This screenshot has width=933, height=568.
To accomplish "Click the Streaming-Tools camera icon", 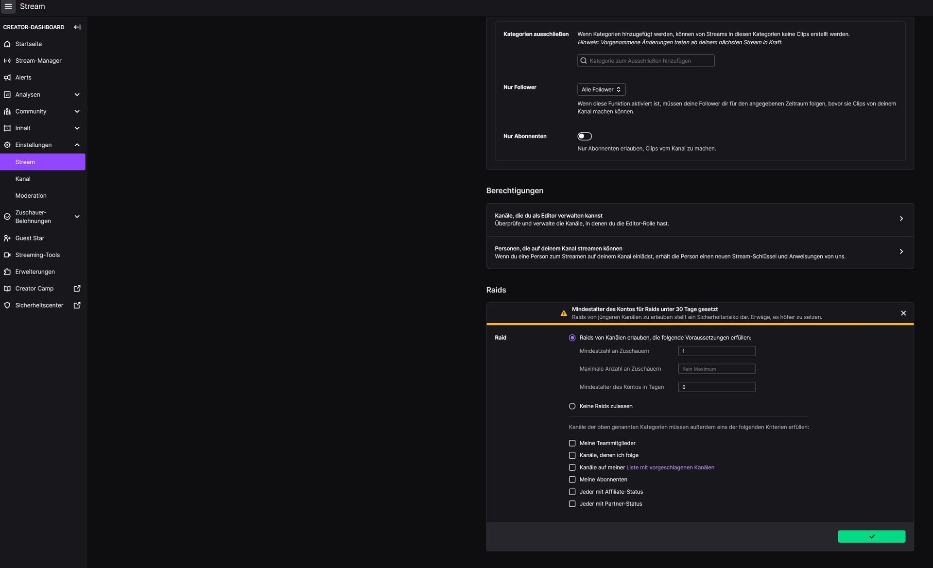I will (7, 255).
